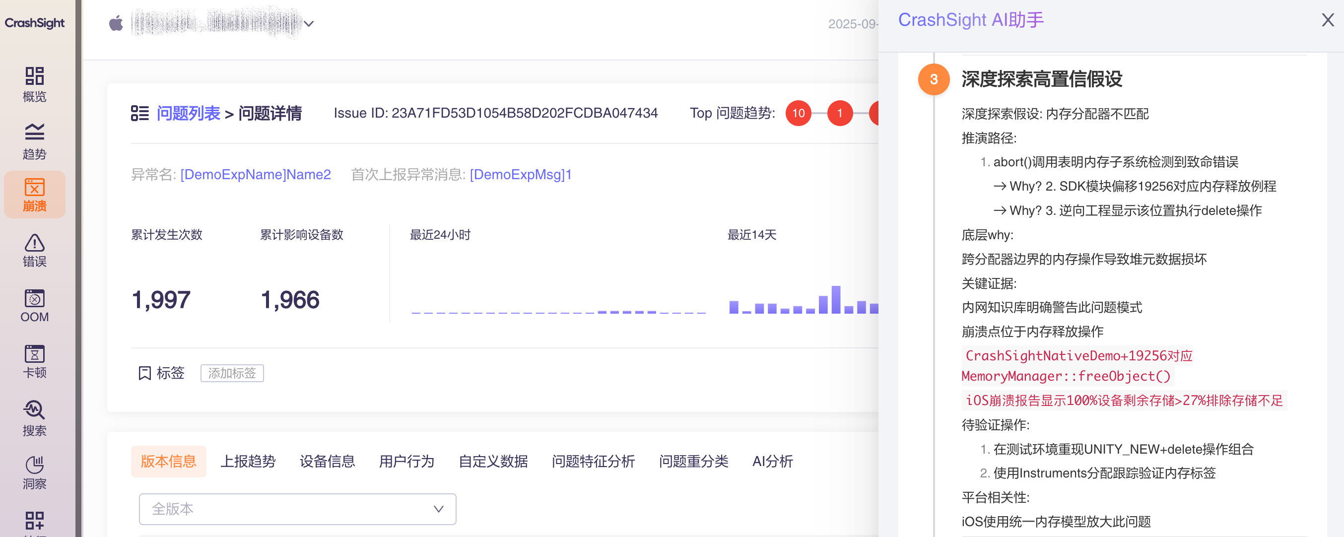This screenshot has height=537, width=1344.
Task: Click the issue list icon beside 问题列表
Action: click(140, 113)
